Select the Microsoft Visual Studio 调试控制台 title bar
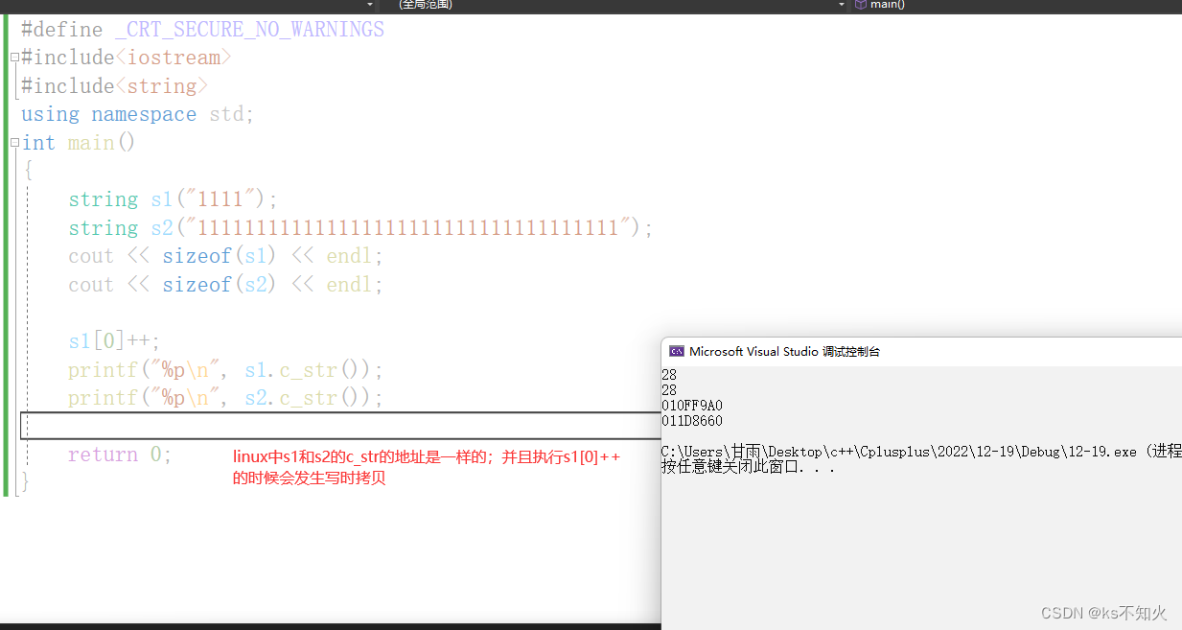The height and width of the screenshot is (630, 1182). 921,351
